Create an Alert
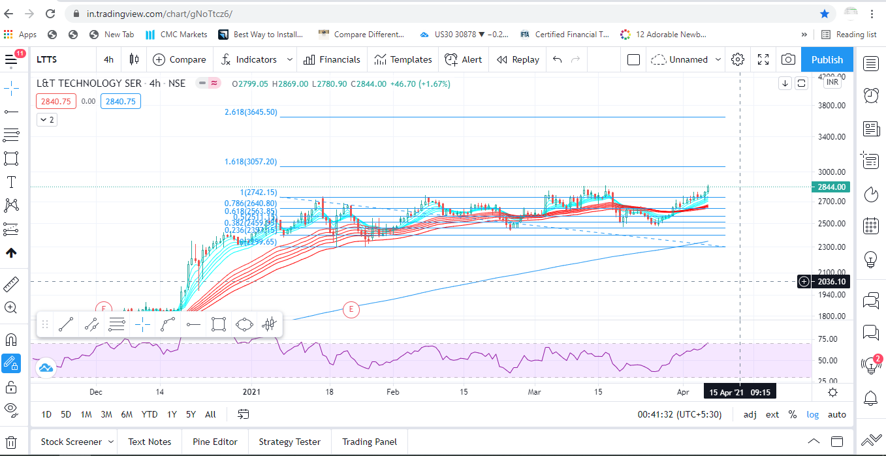This screenshot has width=886, height=456. [x=464, y=59]
